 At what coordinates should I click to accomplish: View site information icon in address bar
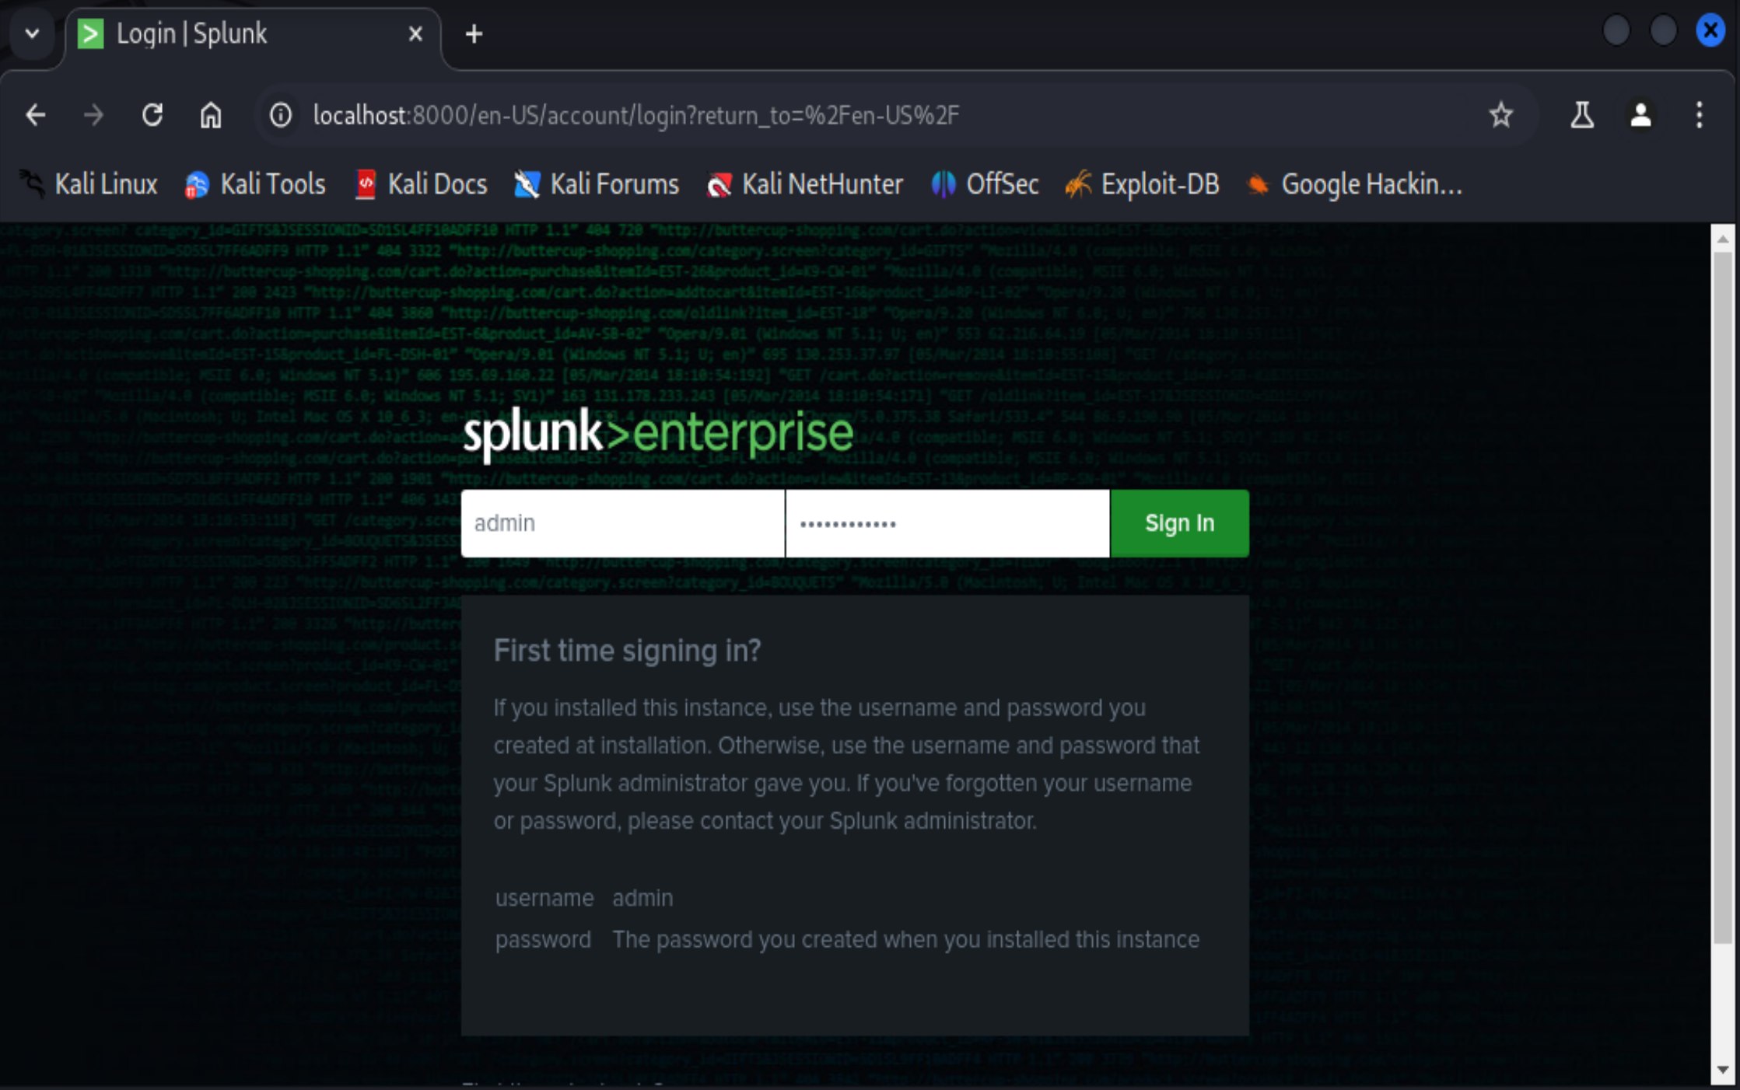click(281, 115)
